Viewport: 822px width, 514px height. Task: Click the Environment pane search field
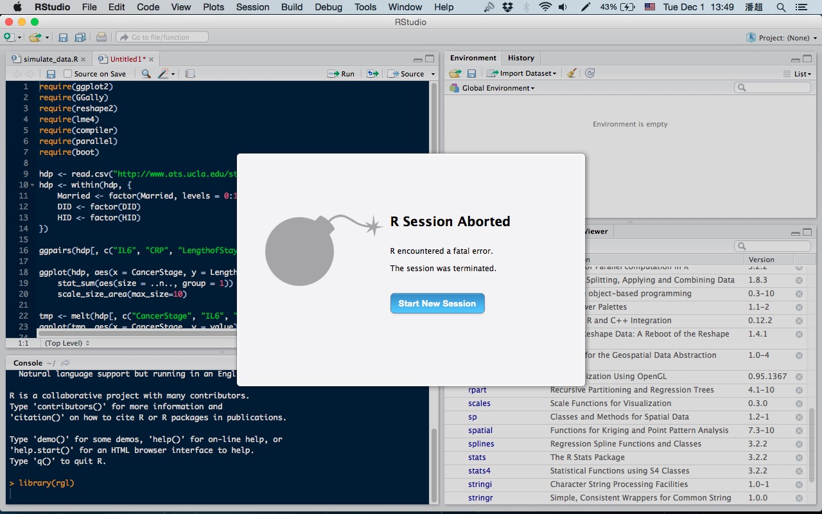[773, 87]
